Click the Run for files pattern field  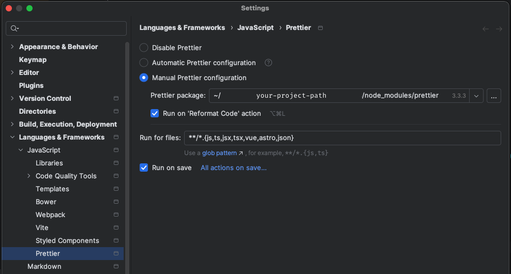(x=342, y=138)
